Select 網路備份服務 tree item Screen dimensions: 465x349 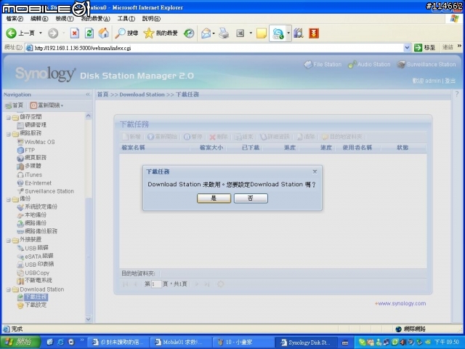[x=37, y=231]
